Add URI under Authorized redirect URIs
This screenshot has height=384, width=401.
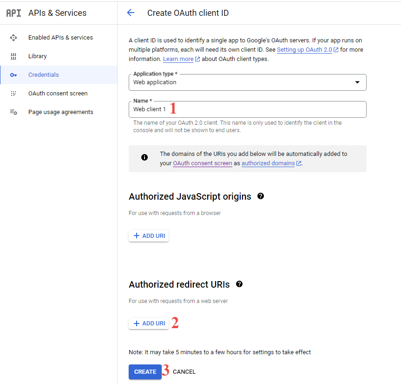pyautogui.click(x=149, y=323)
